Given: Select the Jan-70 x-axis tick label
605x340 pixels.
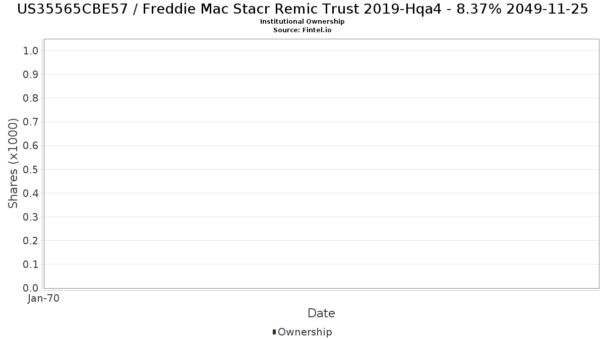Looking at the screenshot, I should click(x=44, y=298).
